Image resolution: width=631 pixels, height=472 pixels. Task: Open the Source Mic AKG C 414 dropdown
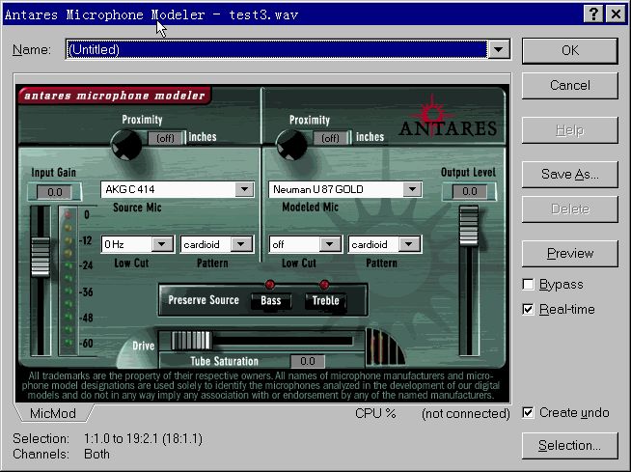244,189
